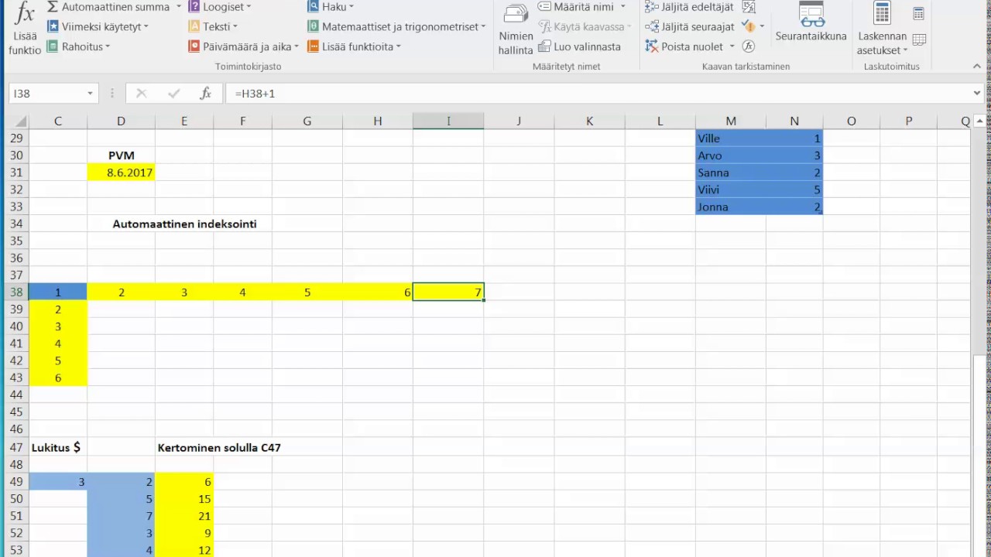
Task: Open Nimien hallinta name manager
Action: (x=516, y=29)
